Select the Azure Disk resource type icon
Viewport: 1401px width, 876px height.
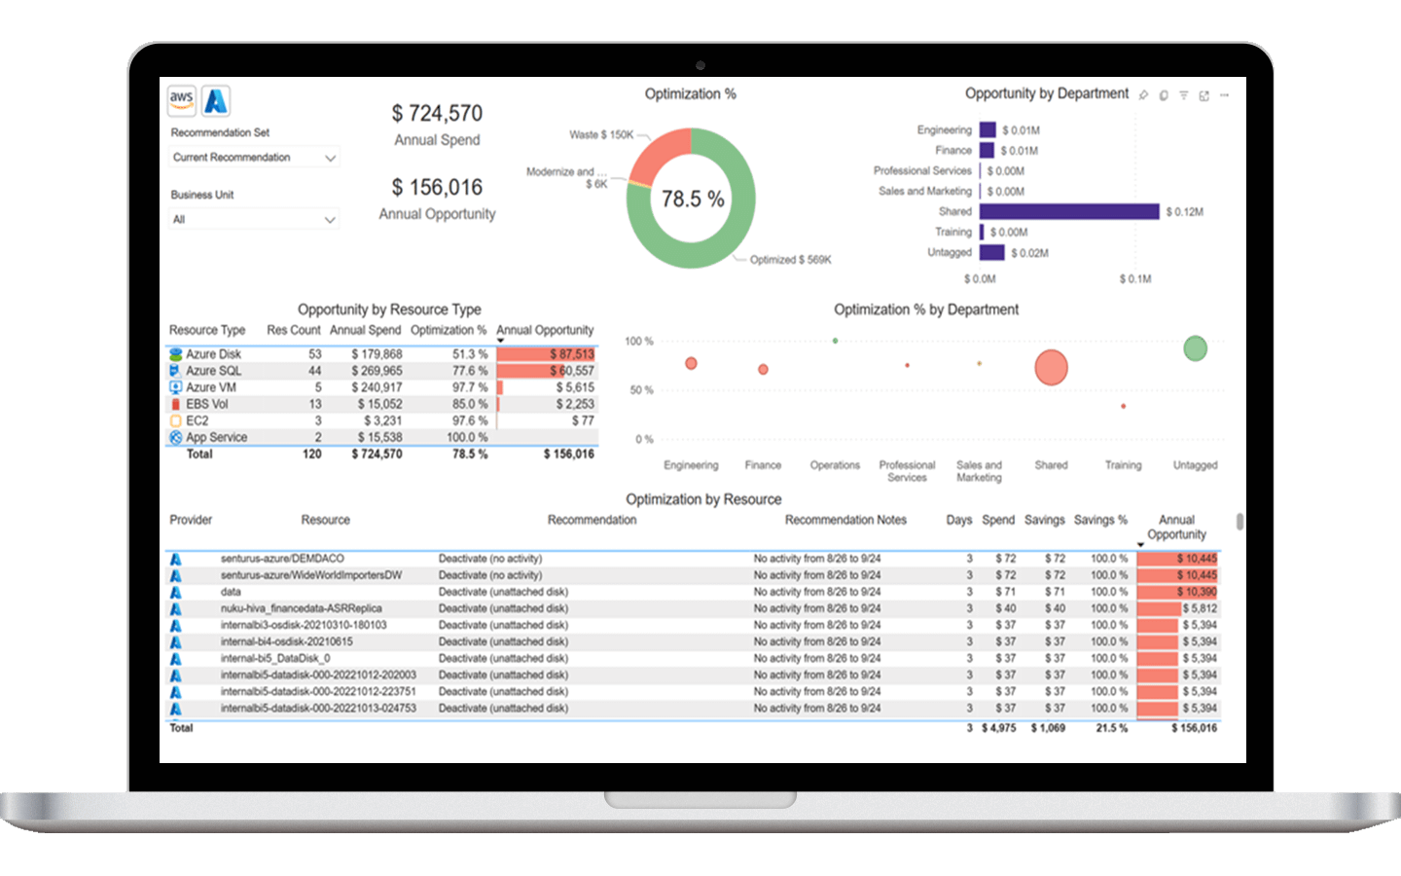pyautogui.click(x=175, y=354)
